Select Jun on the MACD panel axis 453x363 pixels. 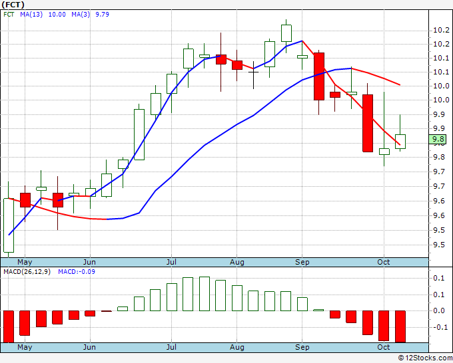89,347
